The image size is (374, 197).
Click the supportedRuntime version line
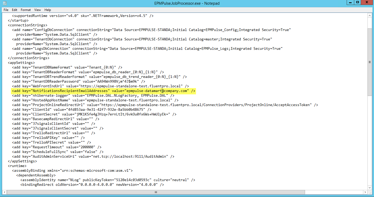[x=83, y=16]
